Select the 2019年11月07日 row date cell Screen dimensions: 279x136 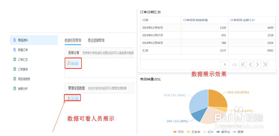tap(161, 35)
